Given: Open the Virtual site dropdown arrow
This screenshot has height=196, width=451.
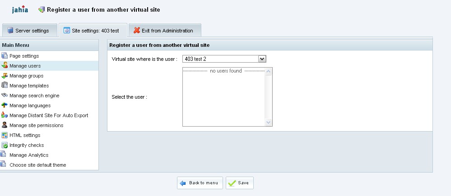Looking at the screenshot, I should (x=262, y=59).
